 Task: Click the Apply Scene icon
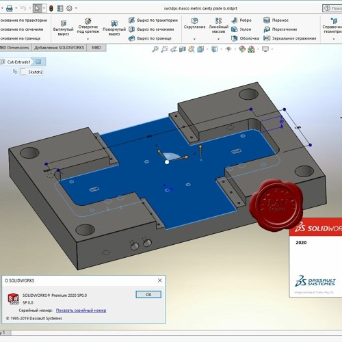[x=251, y=49]
